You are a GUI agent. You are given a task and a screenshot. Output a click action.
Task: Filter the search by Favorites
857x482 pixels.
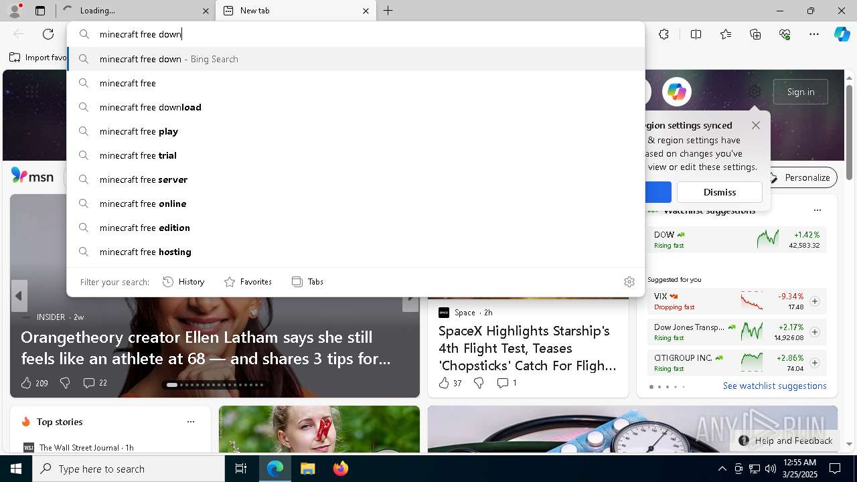point(248,282)
